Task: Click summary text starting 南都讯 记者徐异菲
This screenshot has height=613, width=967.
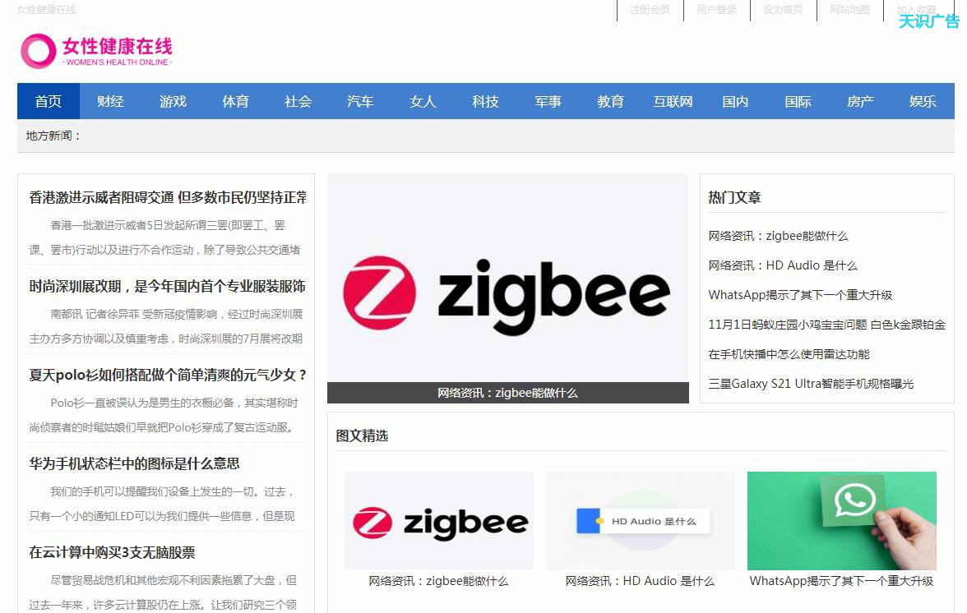Action: click(166, 326)
